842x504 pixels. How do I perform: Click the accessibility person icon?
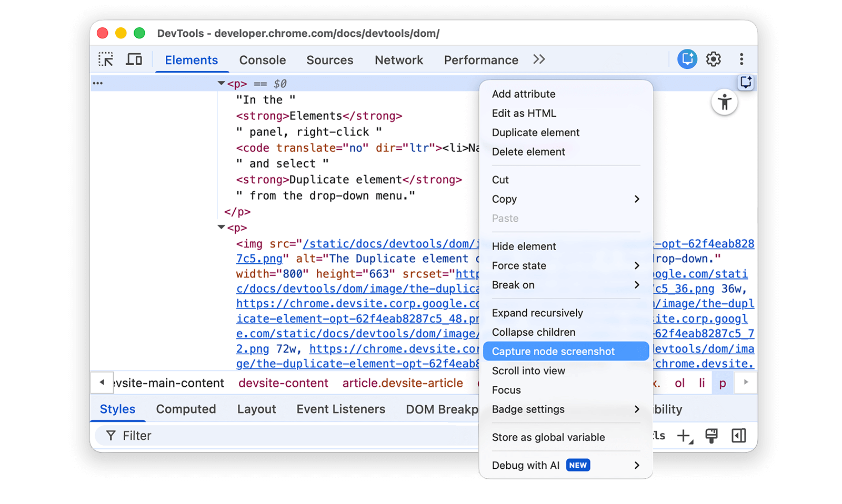(x=725, y=102)
